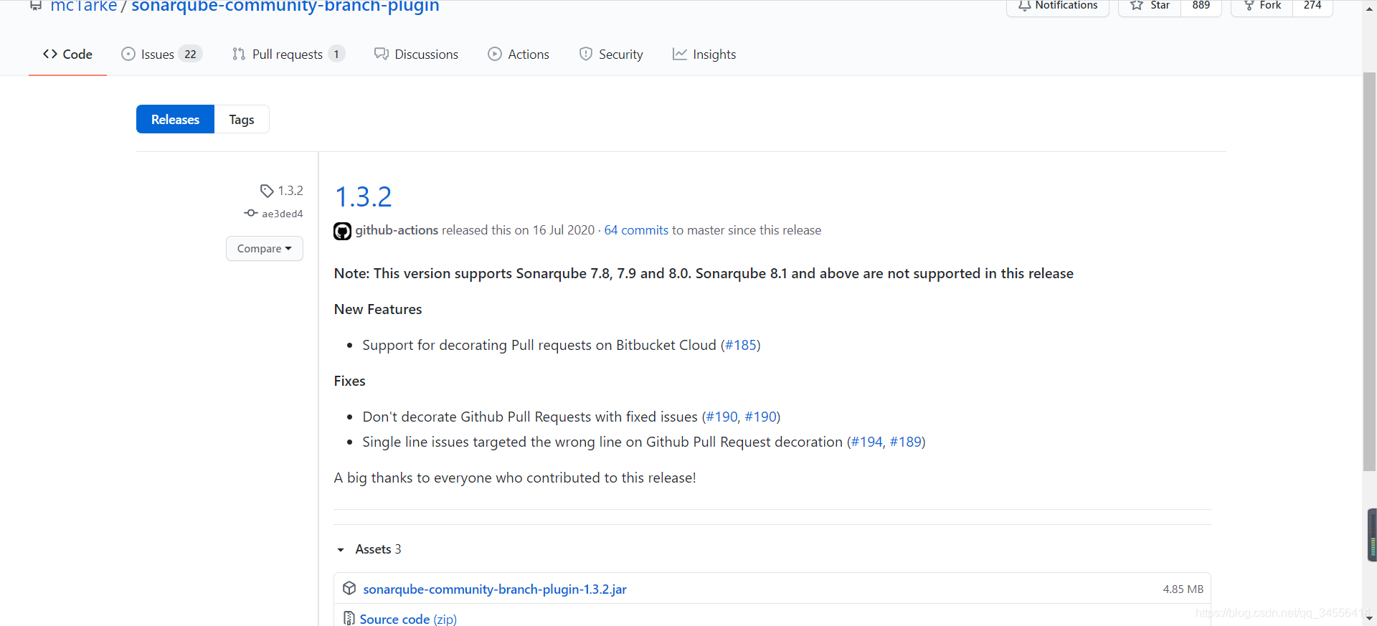
Task: Star the repository
Action: 1150,6
